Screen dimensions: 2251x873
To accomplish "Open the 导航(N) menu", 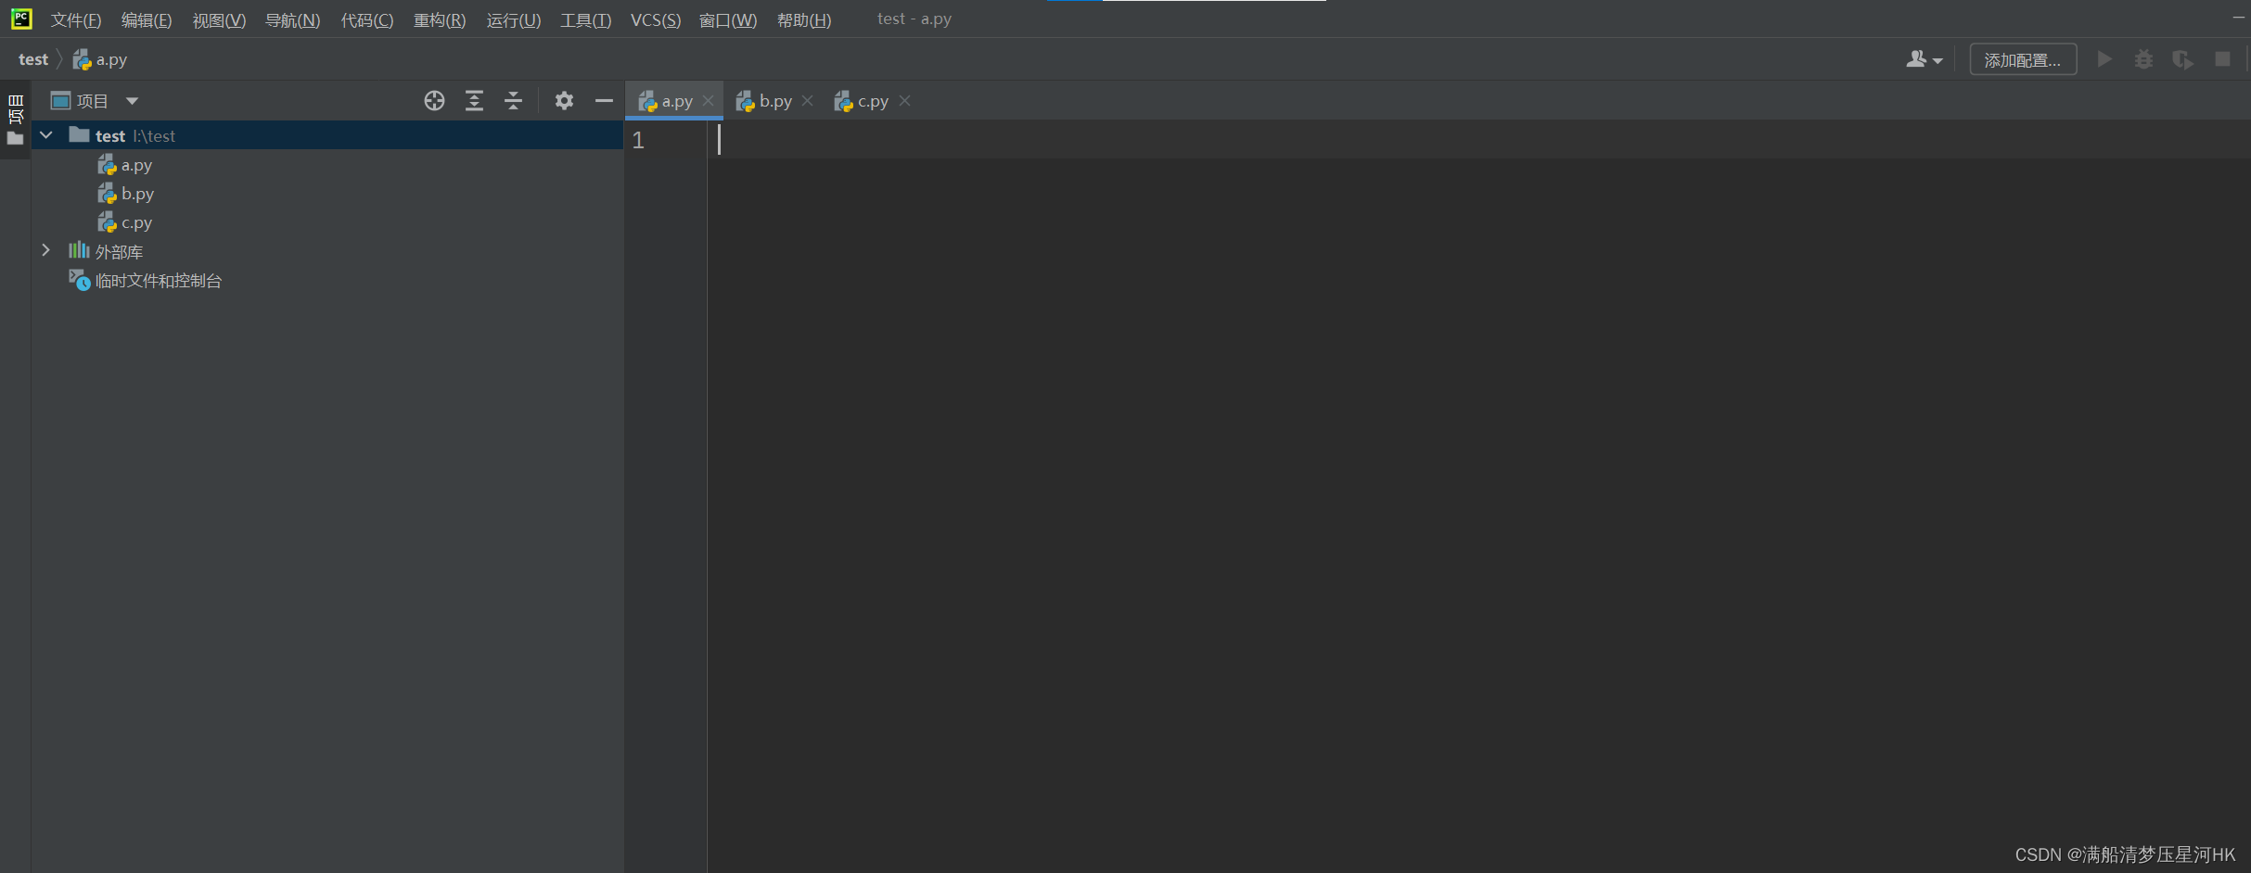I will point(292,19).
